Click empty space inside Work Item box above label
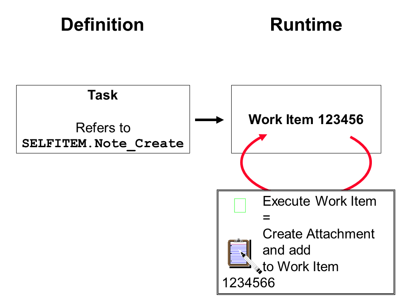This screenshot has height=306, width=408. (306, 98)
